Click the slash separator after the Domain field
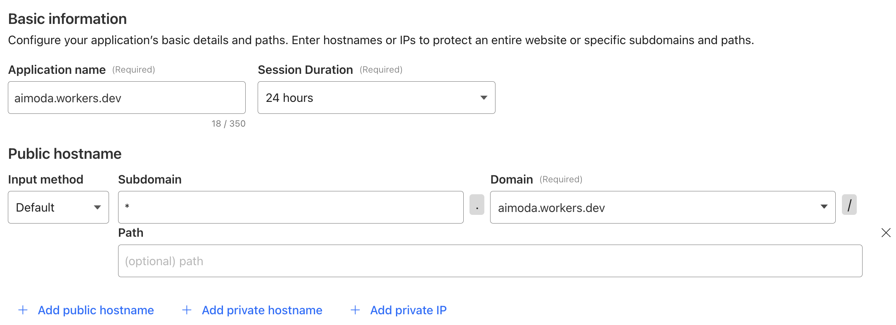The image size is (896, 325). pos(849,205)
